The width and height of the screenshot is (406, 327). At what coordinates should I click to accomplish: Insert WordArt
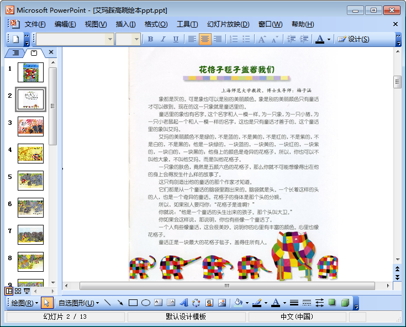tap(184, 302)
